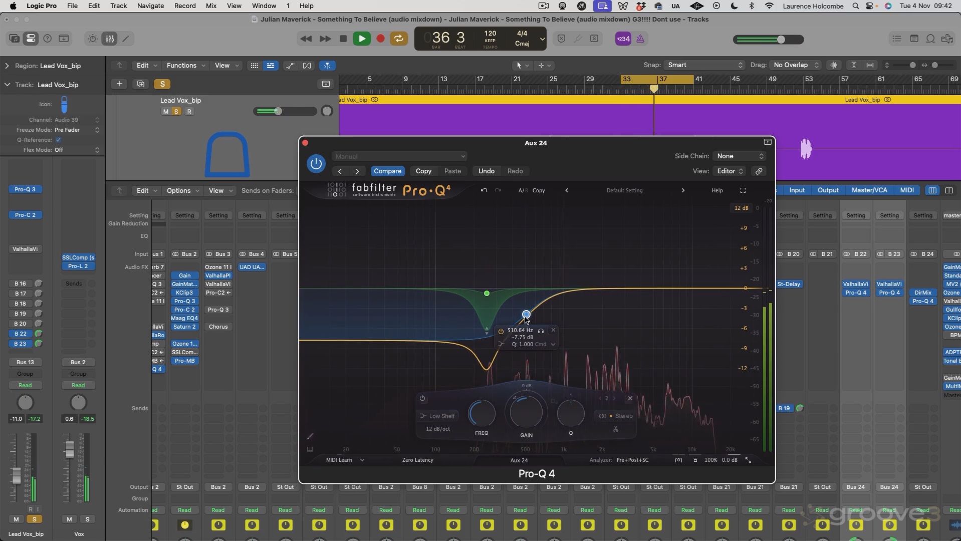The height and width of the screenshot is (541, 961).
Task: Open Smart Controls in the control bar
Action: [x=93, y=39]
